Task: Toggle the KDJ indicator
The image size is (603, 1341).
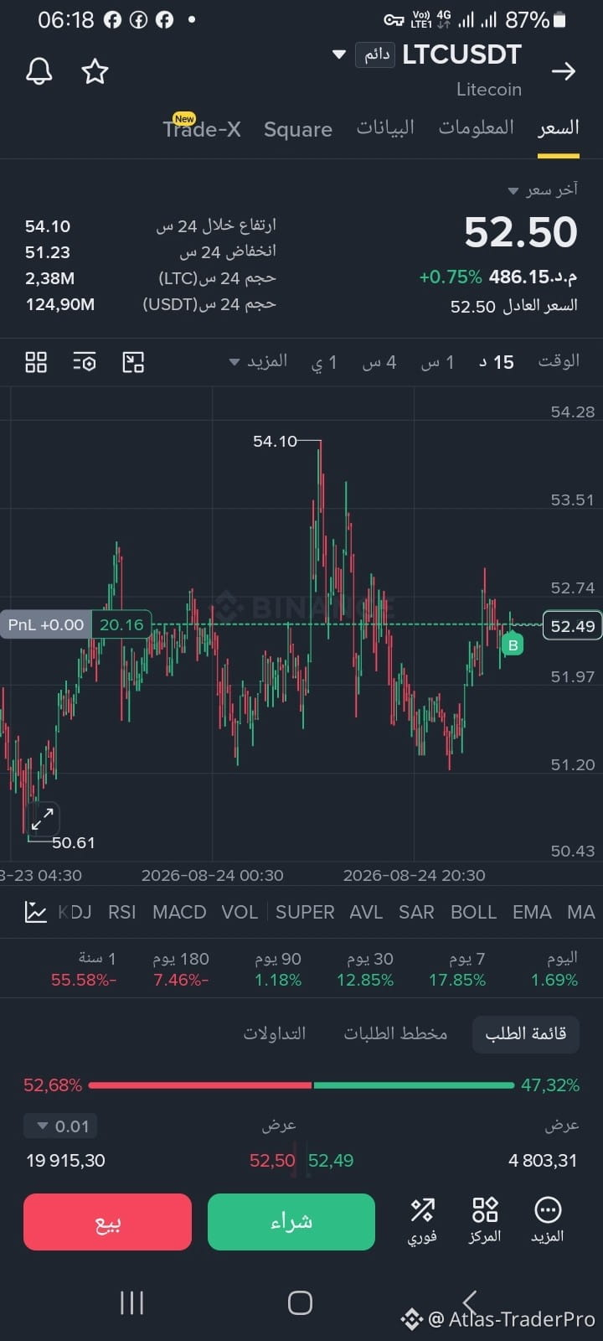Action: pyautogui.click(x=75, y=912)
